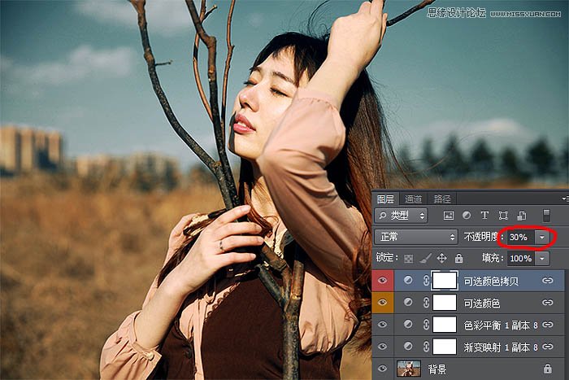This screenshot has width=569, height=380.
Task: Click adjustment icon of 可选颜色拷贝 layer
Action: click(408, 280)
